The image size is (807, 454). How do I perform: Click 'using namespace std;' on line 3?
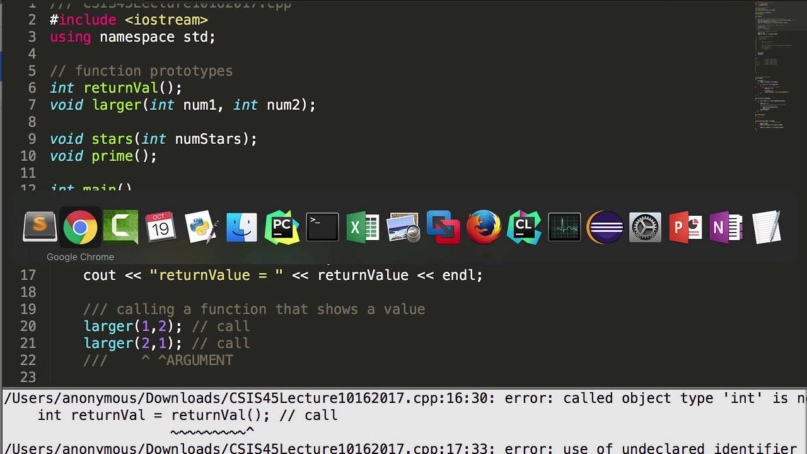132,37
